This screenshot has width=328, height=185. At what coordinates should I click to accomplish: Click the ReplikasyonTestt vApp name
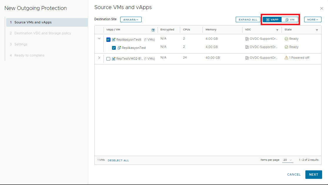[x=129, y=40]
